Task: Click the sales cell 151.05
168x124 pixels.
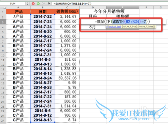Action: point(67,60)
